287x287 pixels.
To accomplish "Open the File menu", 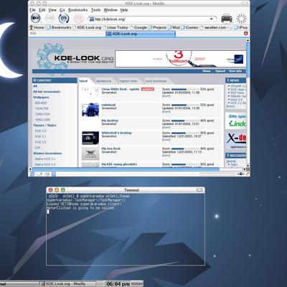I will click(32, 10).
